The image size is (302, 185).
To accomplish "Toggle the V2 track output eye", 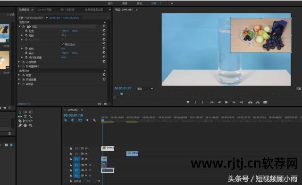I will point(86,153).
